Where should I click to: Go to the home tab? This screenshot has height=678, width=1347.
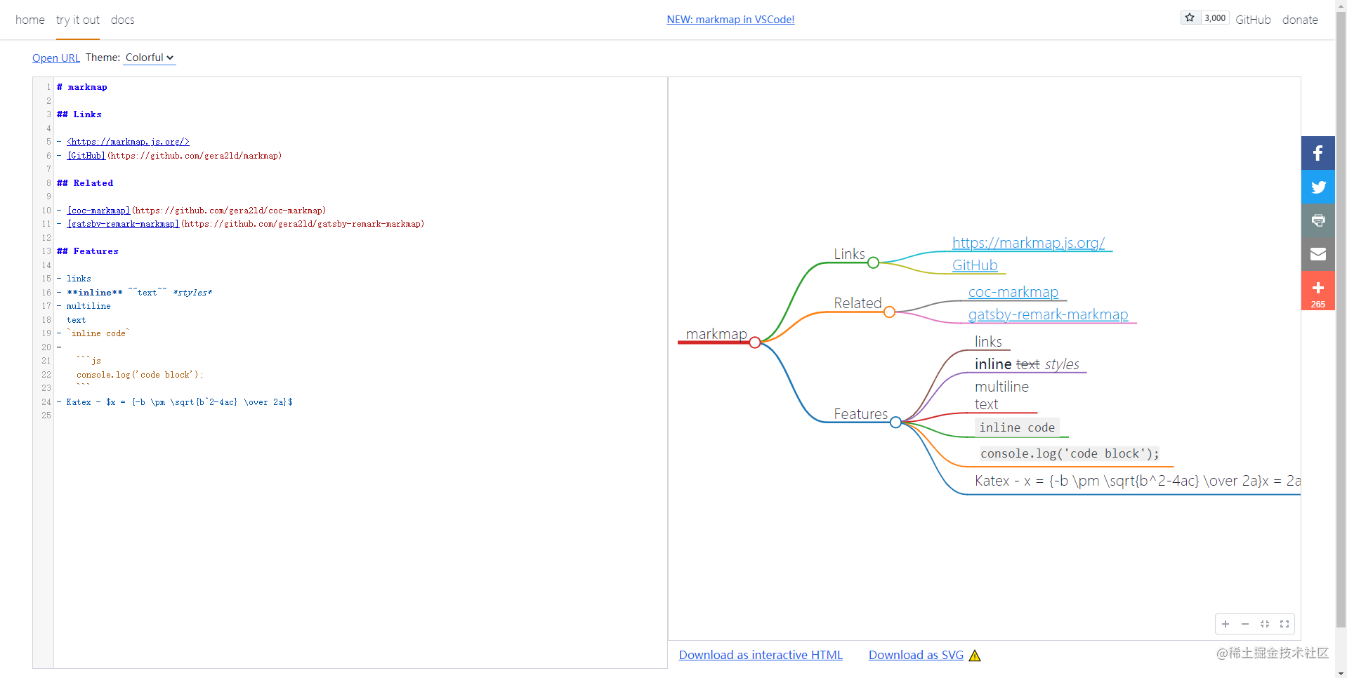click(29, 20)
